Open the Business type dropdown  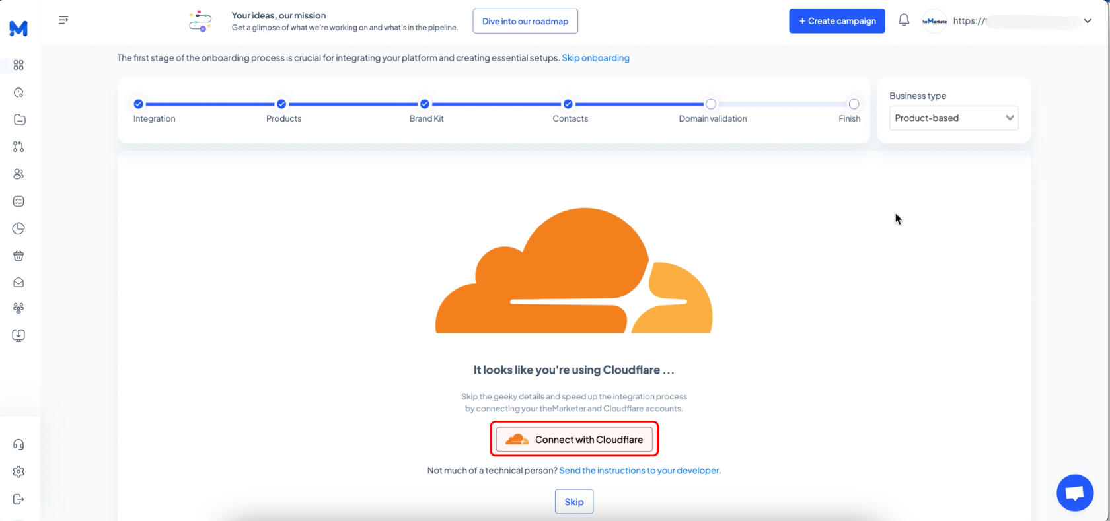coord(953,118)
